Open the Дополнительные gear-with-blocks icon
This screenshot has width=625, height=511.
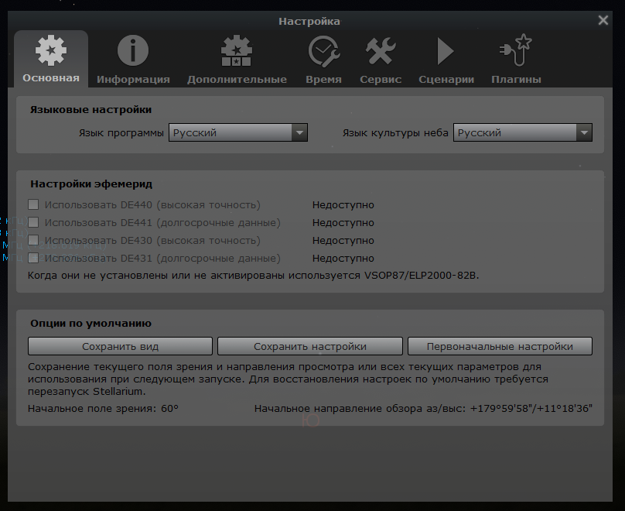(237, 50)
